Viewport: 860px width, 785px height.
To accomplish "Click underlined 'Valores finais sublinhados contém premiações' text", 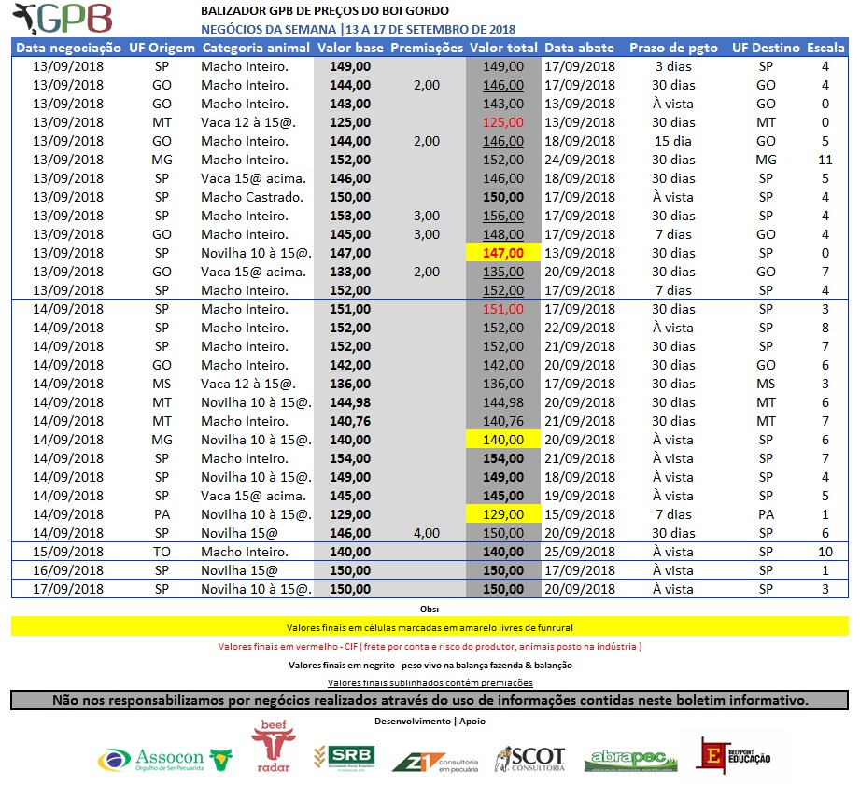I will coord(430,683).
